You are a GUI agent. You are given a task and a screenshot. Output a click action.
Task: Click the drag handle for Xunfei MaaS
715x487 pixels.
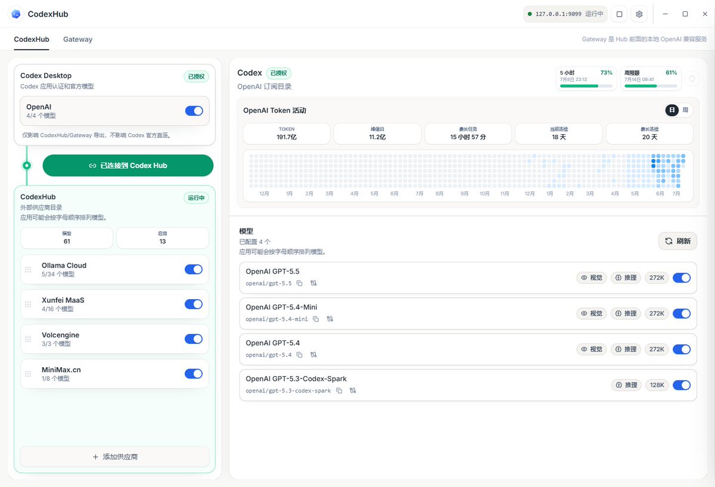pyautogui.click(x=28, y=305)
